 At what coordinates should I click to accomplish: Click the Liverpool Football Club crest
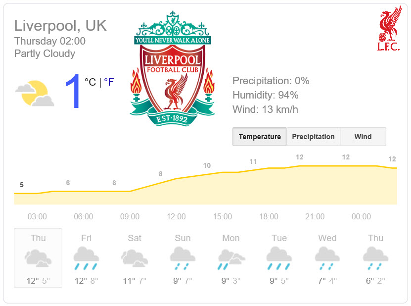(x=172, y=69)
